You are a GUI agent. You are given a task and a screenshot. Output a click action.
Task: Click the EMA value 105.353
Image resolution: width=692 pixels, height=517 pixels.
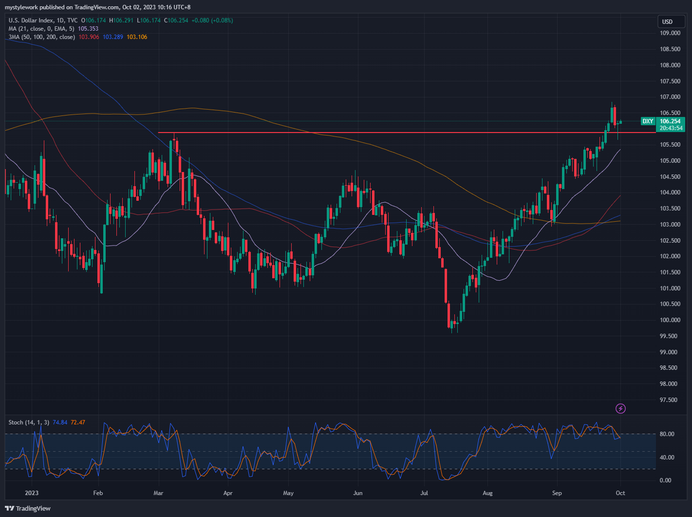[88, 29]
